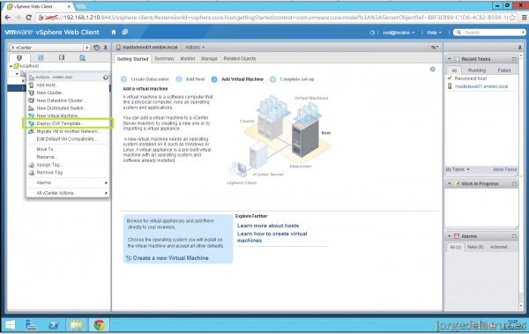Choose Migrate VM to Another Network
Viewport: 529px width, 334px height.
click(68, 131)
